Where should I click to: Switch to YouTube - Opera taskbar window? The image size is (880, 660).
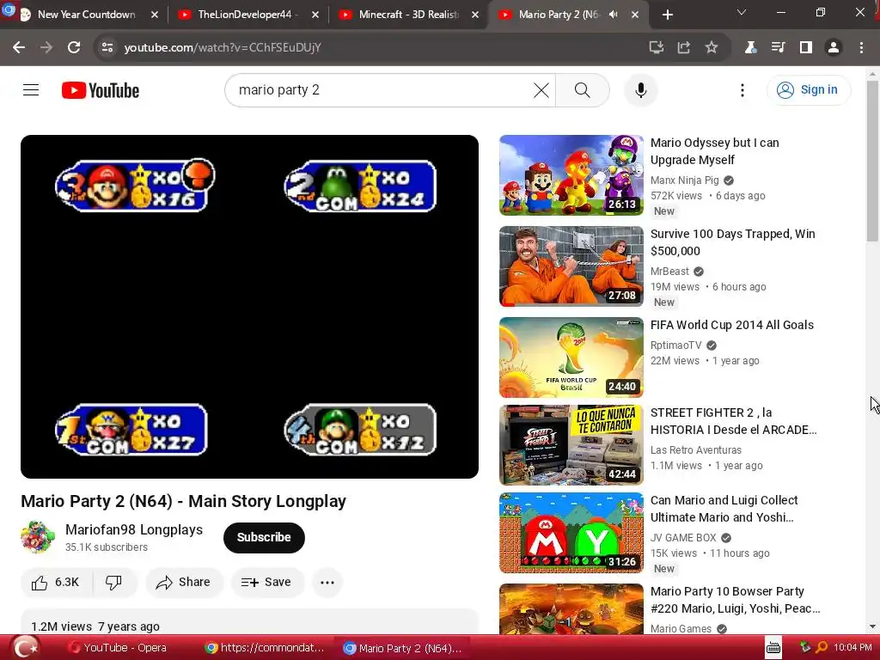tap(118, 648)
